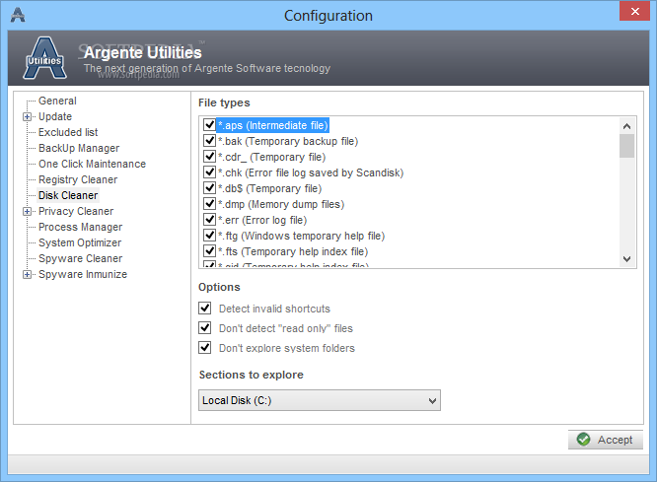
Task: Select the *.aps (Intermediate file) row text
Action: click(273, 125)
